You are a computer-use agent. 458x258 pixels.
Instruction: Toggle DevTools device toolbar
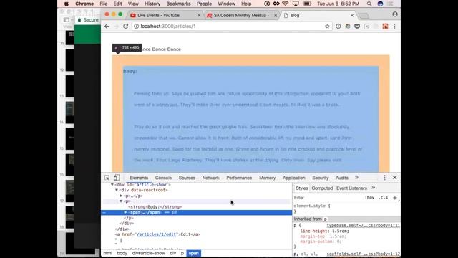click(117, 178)
